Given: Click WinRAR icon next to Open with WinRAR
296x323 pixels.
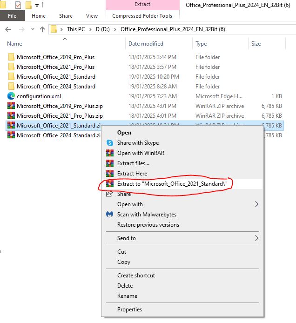Looking at the screenshot, I should point(110,153).
